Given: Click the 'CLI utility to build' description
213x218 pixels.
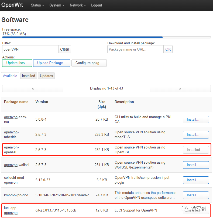Looking at the screenshot, I should coord(143,120).
